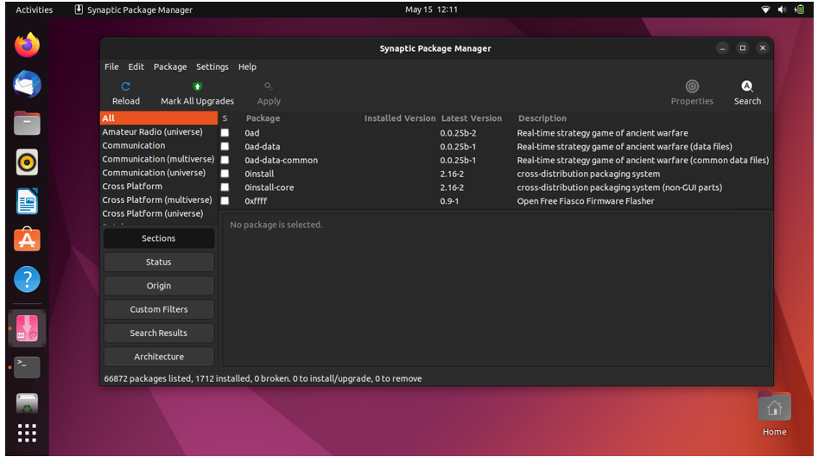Click Activities in the top bar
The image size is (818, 457).
click(x=34, y=10)
